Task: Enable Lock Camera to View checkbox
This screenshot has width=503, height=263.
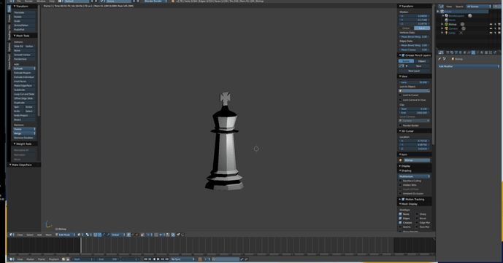Action: (400, 100)
